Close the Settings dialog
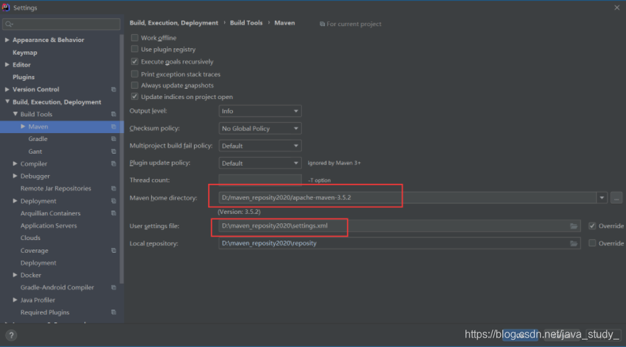This screenshot has height=347, width=626. coord(617,7)
